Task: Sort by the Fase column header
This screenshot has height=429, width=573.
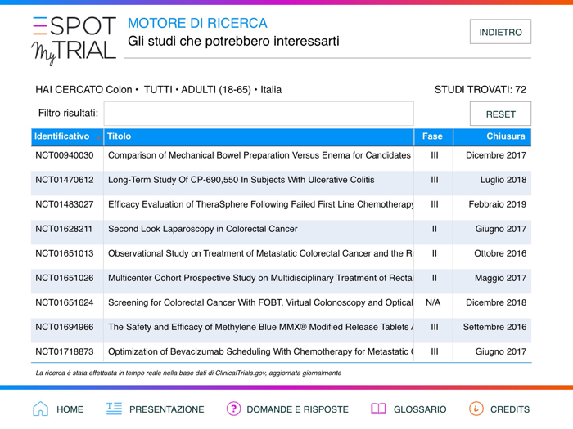Action: tap(433, 136)
